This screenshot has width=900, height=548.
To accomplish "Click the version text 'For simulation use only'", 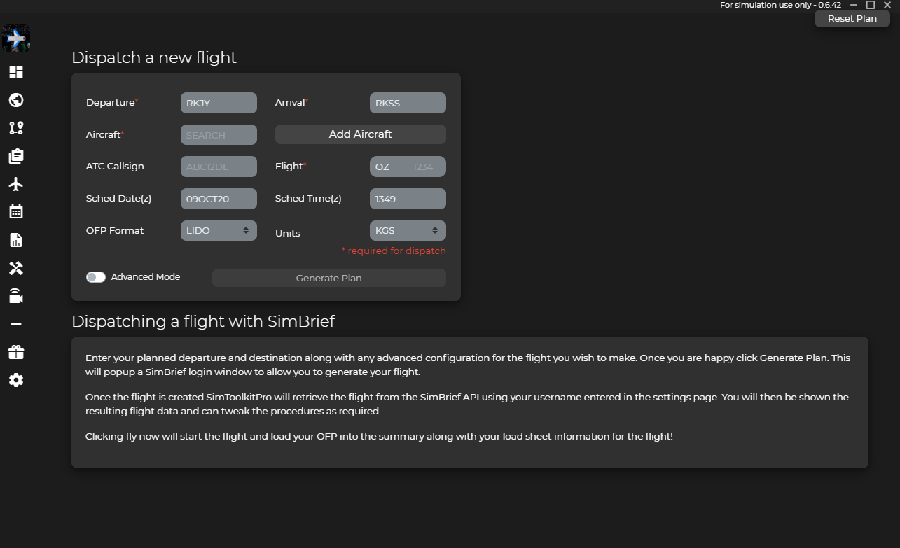I will 780,5.
